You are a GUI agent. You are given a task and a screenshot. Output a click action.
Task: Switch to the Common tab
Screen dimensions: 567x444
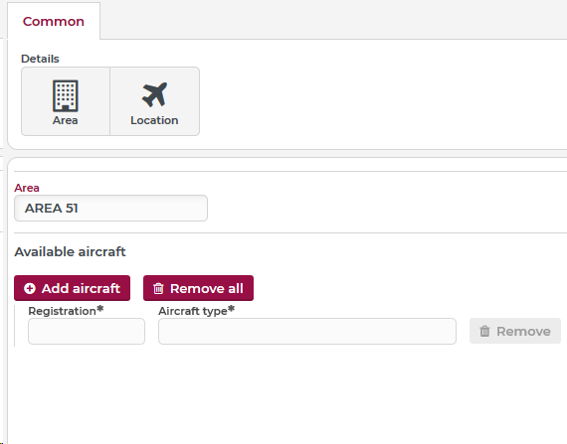pos(54,21)
